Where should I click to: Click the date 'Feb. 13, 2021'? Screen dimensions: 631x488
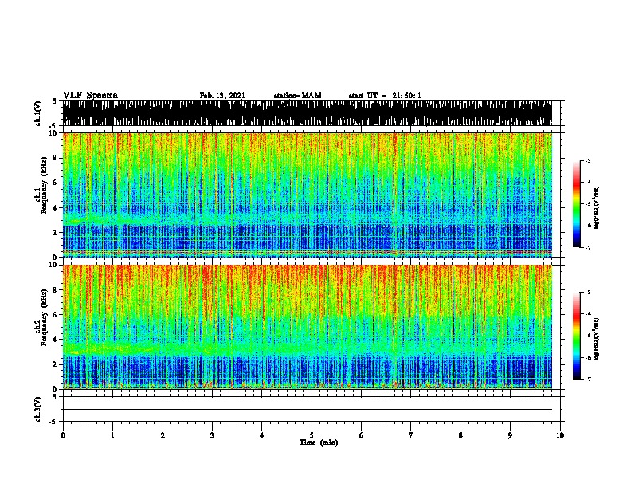[222, 96]
